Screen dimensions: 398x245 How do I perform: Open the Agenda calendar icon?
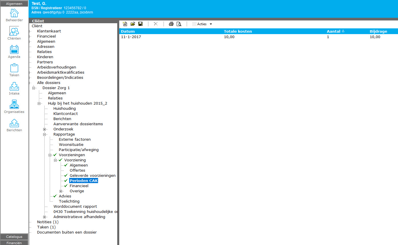14,52
